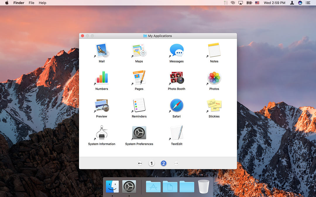316x197 pixels.
Task: Click the Creative Cloud menu bar icon
Action: (233, 3)
